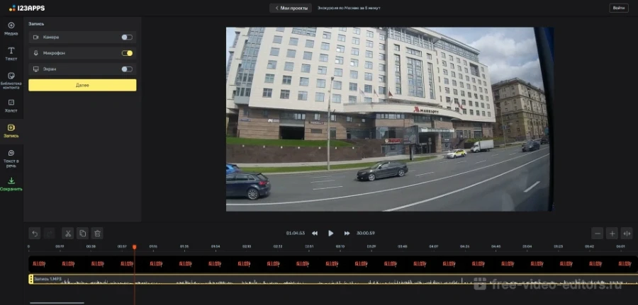
Task: Toggle the Экран recording switch
Action: pos(127,69)
